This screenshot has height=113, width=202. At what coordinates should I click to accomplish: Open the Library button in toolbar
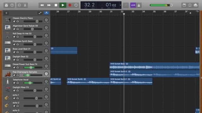point(6,5)
